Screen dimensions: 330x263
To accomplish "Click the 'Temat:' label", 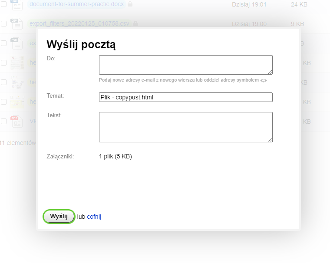I will [55, 96].
